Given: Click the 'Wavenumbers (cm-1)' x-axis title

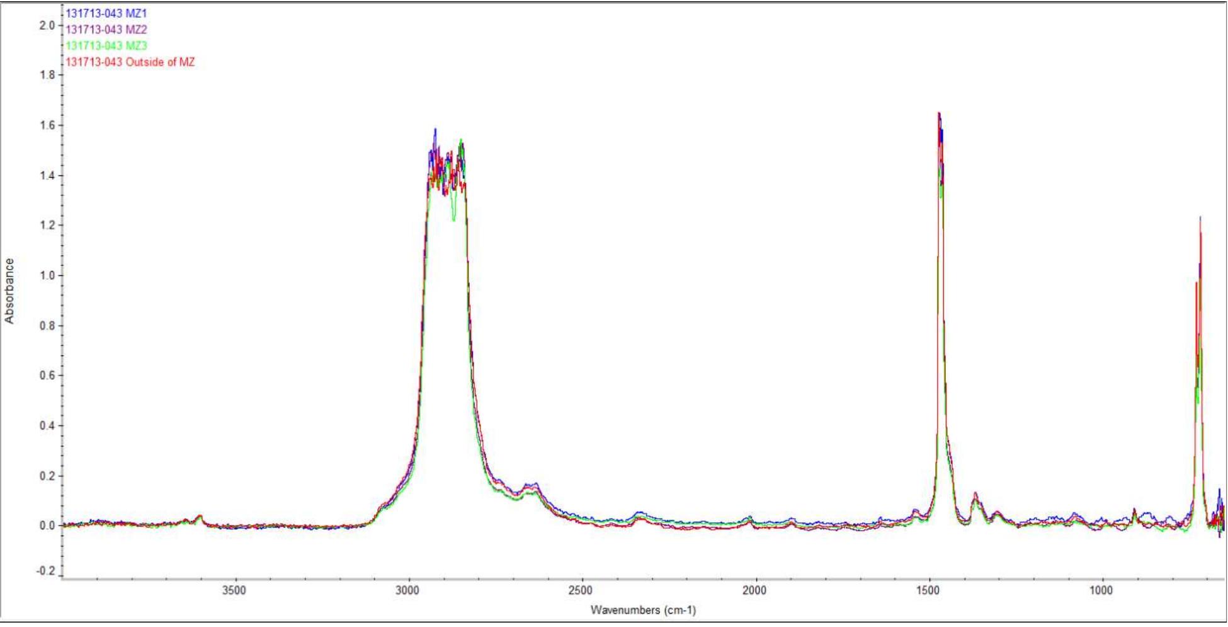Looking at the screenshot, I should [x=643, y=610].
